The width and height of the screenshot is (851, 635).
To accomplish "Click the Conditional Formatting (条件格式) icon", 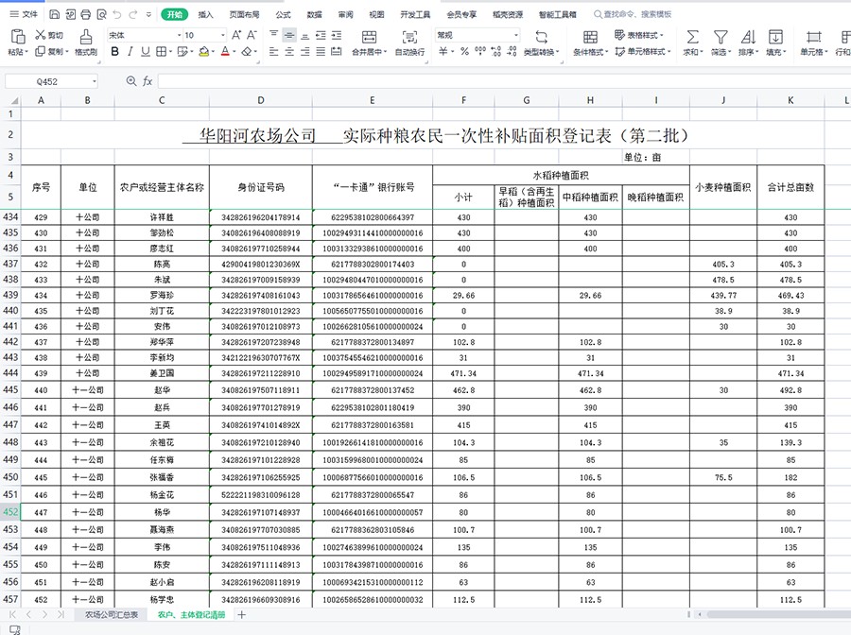I will click(590, 37).
